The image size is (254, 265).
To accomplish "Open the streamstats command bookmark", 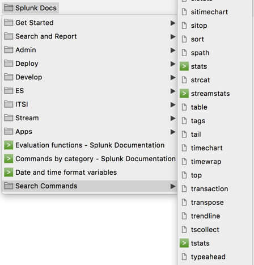I will (215, 94).
